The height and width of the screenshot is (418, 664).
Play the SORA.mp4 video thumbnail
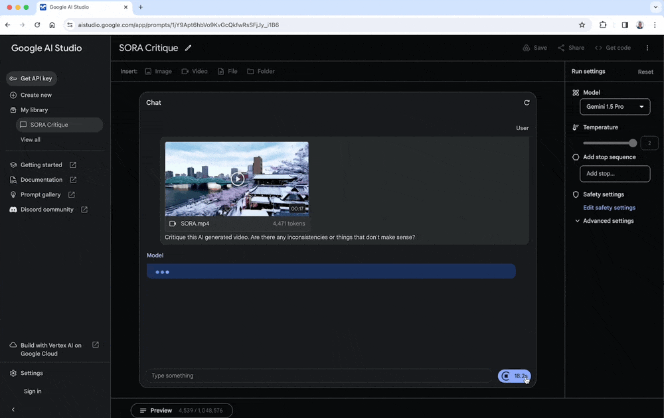pyautogui.click(x=237, y=178)
